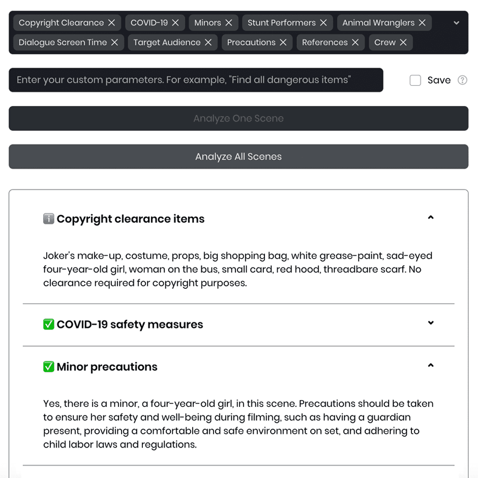Remove the Animal Wranglers filter tag

(422, 22)
